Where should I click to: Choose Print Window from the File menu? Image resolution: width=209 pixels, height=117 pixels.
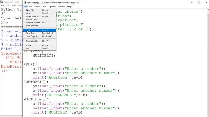(x=39, y=41)
